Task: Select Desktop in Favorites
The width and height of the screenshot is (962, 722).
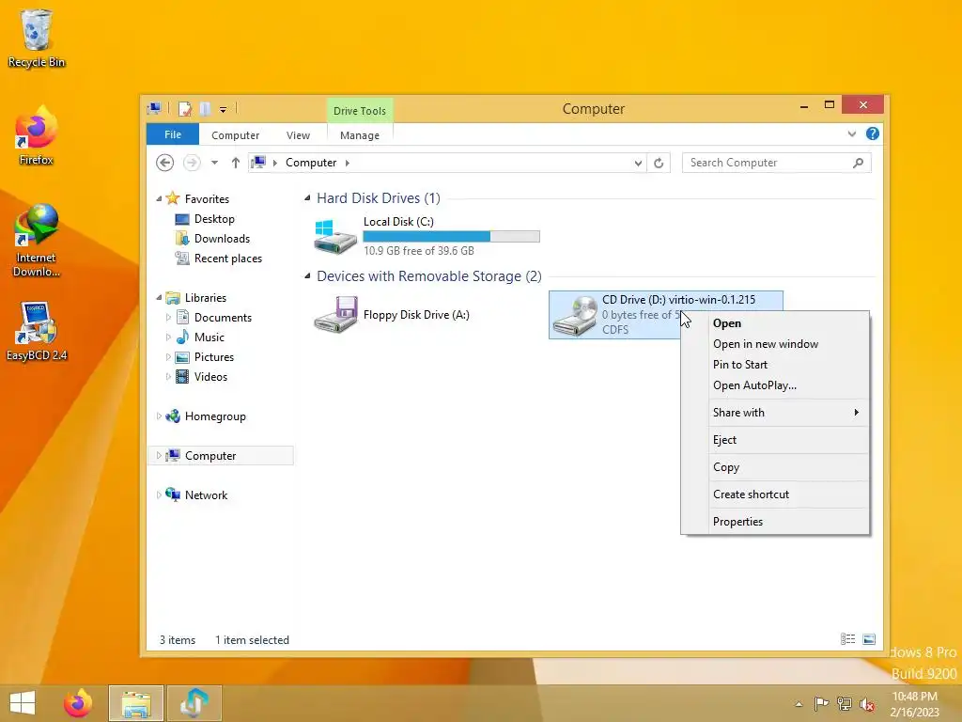Action: click(214, 218)
